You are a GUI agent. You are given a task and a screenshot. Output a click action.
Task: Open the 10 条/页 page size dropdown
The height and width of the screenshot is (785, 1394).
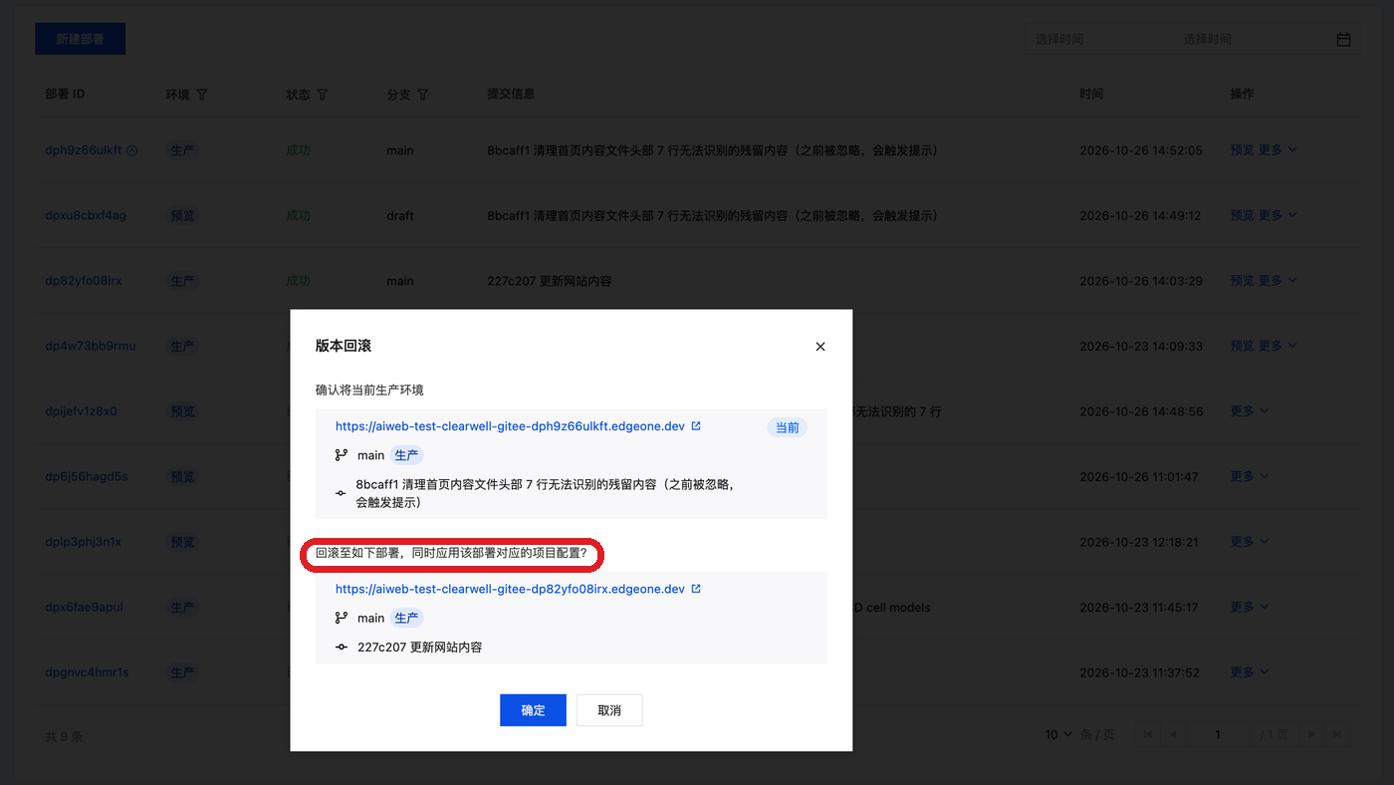click(x=1058, y=734)
